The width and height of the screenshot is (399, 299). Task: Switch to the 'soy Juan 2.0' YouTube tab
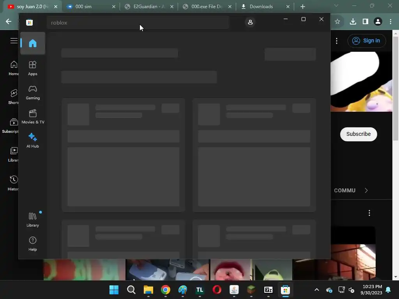click(x=33, y=7)
